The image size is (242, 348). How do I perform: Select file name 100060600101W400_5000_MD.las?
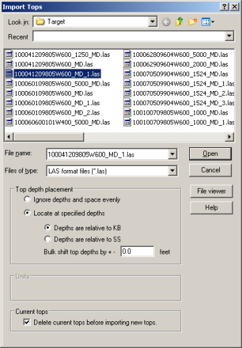(x=62, y=122)
